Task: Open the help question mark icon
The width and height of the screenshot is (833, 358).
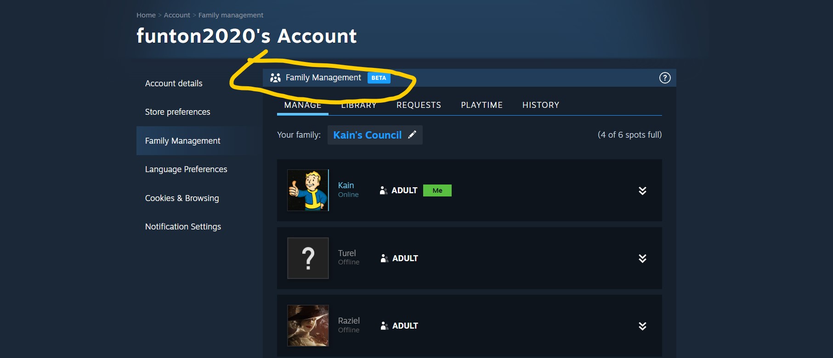Action: (665, 78)
